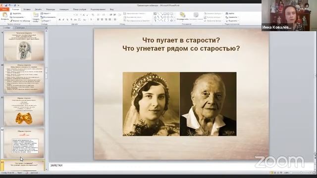Create a new slide with Создать слайд icon
Screen dimensions: 317x178
[36, 15]
